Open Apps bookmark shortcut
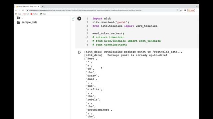This screenshot has width=213, height=119. (x=18, y=14)
